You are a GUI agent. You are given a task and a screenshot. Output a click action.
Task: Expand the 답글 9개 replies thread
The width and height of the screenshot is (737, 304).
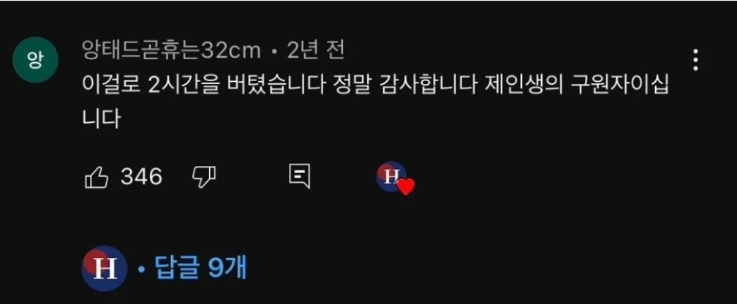(192, 269)
